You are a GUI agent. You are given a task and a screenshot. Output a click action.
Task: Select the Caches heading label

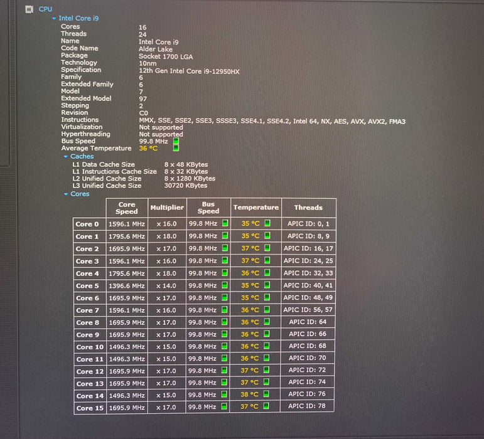click(82, 156)
